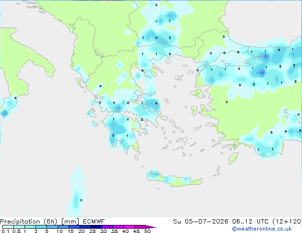The image size is (302, 233).
Task: Click the precipitation value '5' on the map
Action: (x=279, y=50)
